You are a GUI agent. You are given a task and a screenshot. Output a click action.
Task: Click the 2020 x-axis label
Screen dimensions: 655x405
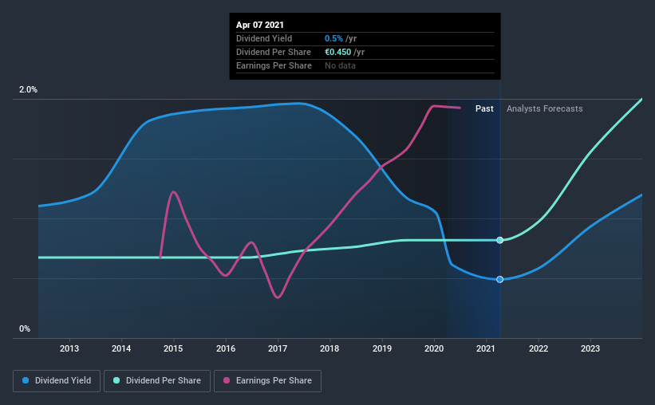coord(434,348)
